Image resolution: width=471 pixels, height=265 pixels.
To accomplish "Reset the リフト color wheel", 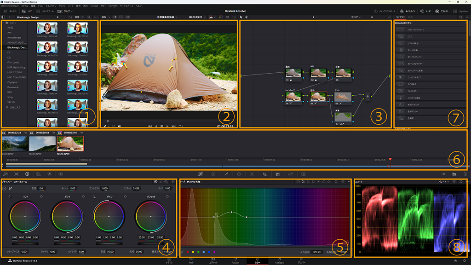I will point(41,196).
